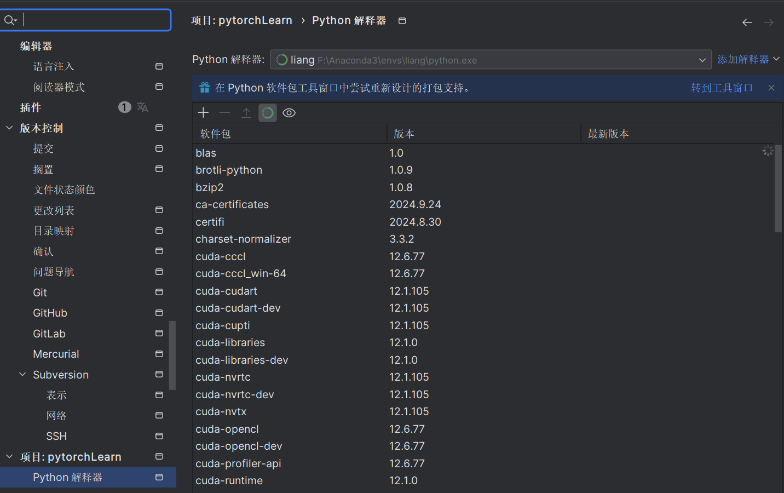784x493 pixels.
Task: Select the Python 解释器 tree item
Action: [x=88, y=477]
